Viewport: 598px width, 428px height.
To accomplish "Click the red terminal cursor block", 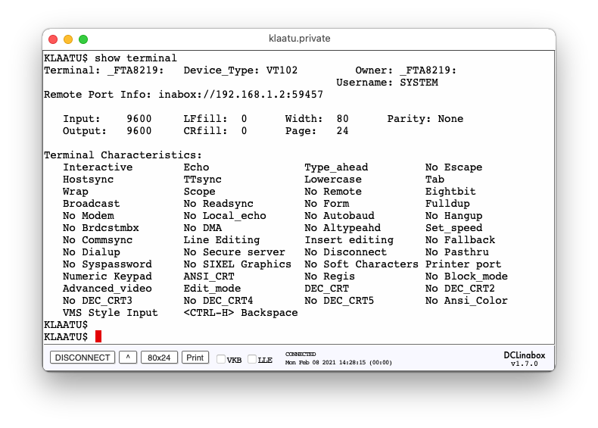I will coord(98,336).
